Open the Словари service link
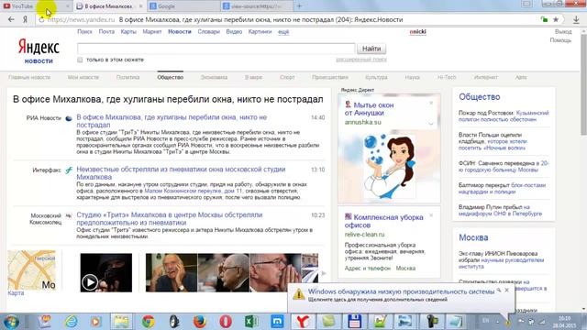The width and height of the screenshot is (587, 330). [x=208, y=32]
